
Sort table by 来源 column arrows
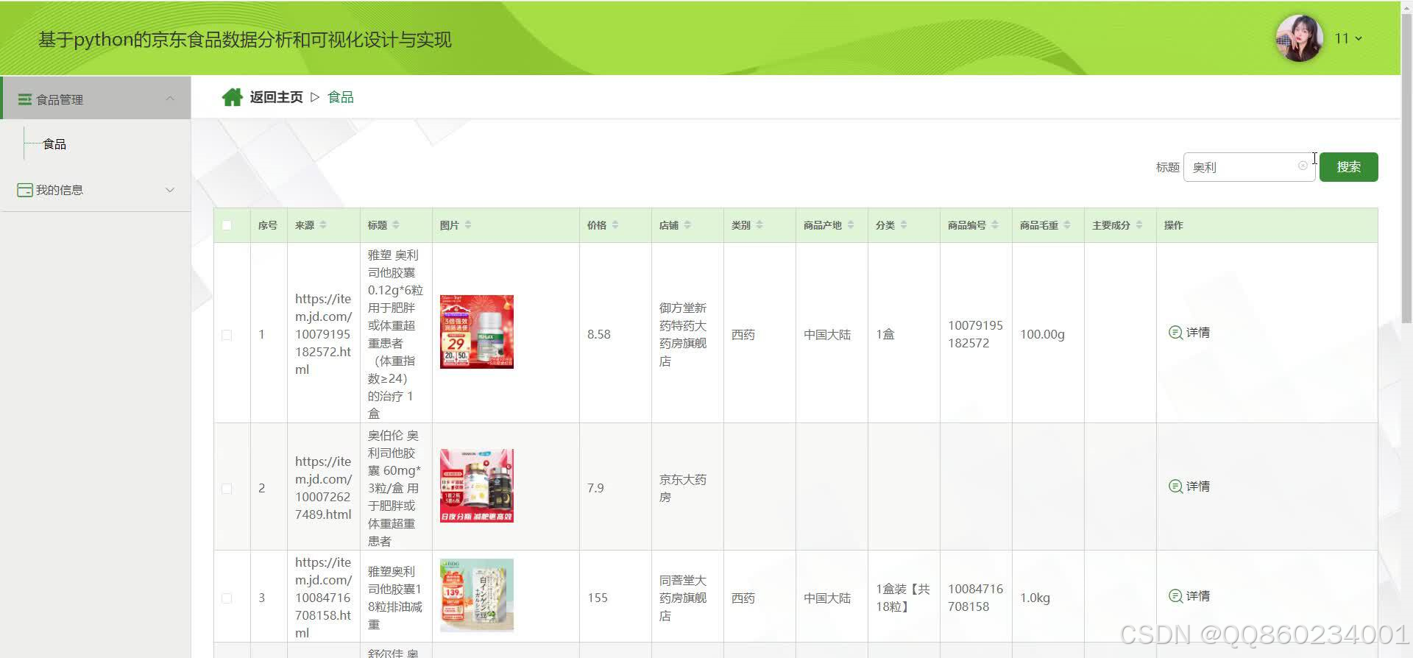(x=323, y=224)
